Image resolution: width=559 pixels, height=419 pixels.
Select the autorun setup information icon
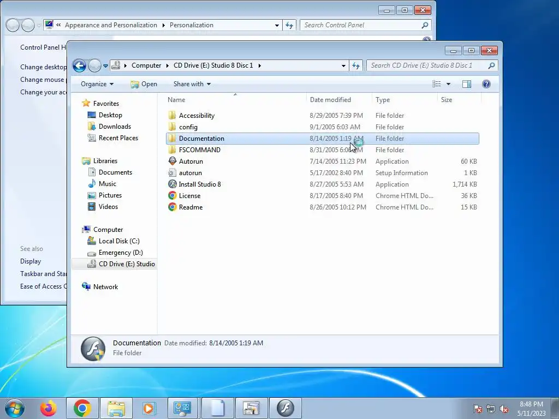[172, 173]
